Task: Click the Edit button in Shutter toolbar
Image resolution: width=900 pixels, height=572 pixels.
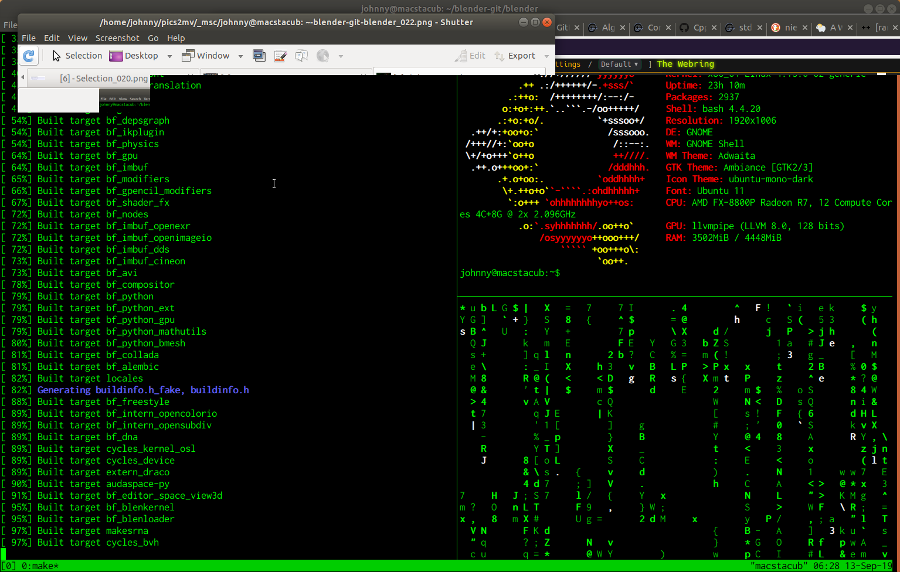Action: (471, 56)
